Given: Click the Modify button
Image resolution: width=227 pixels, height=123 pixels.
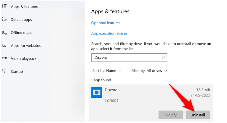Looking at the screenshot, I should 170,115.
